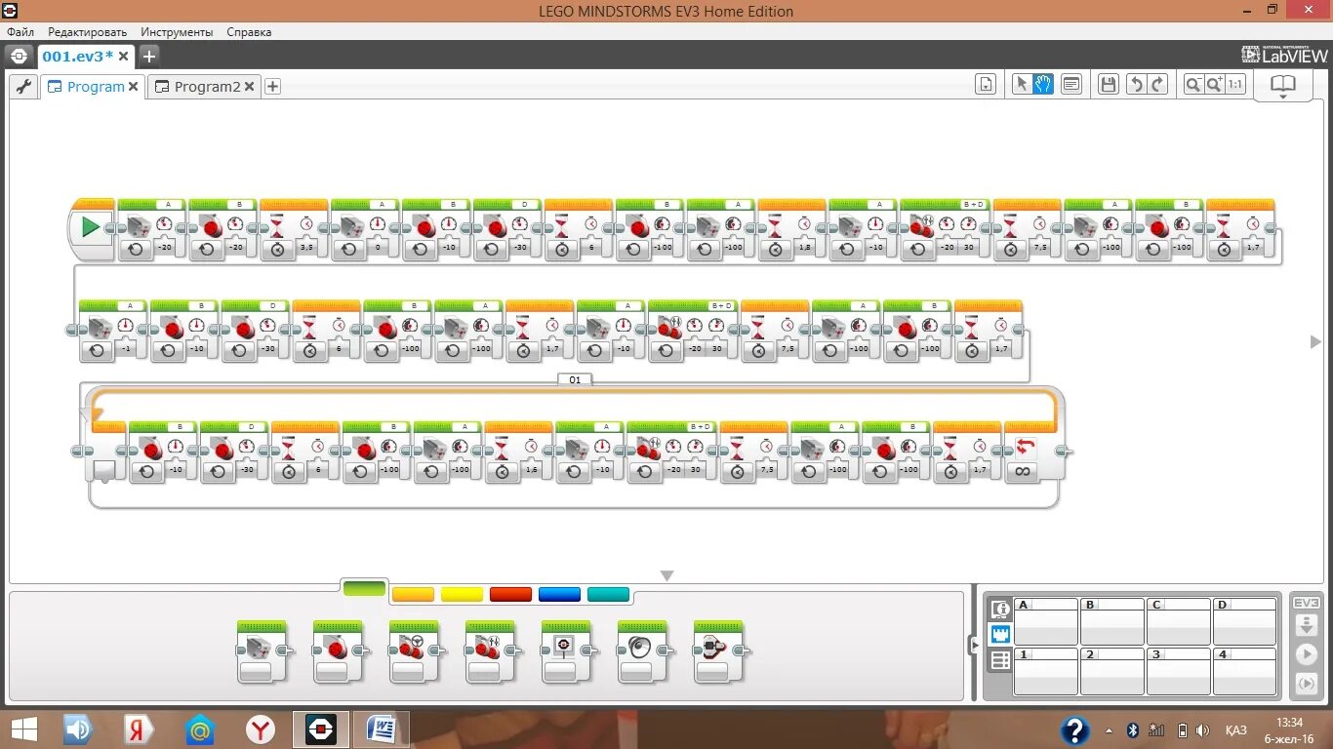Open B + D port selector inside loop
Screen dimensions: 1333x749
coord(700,426)
